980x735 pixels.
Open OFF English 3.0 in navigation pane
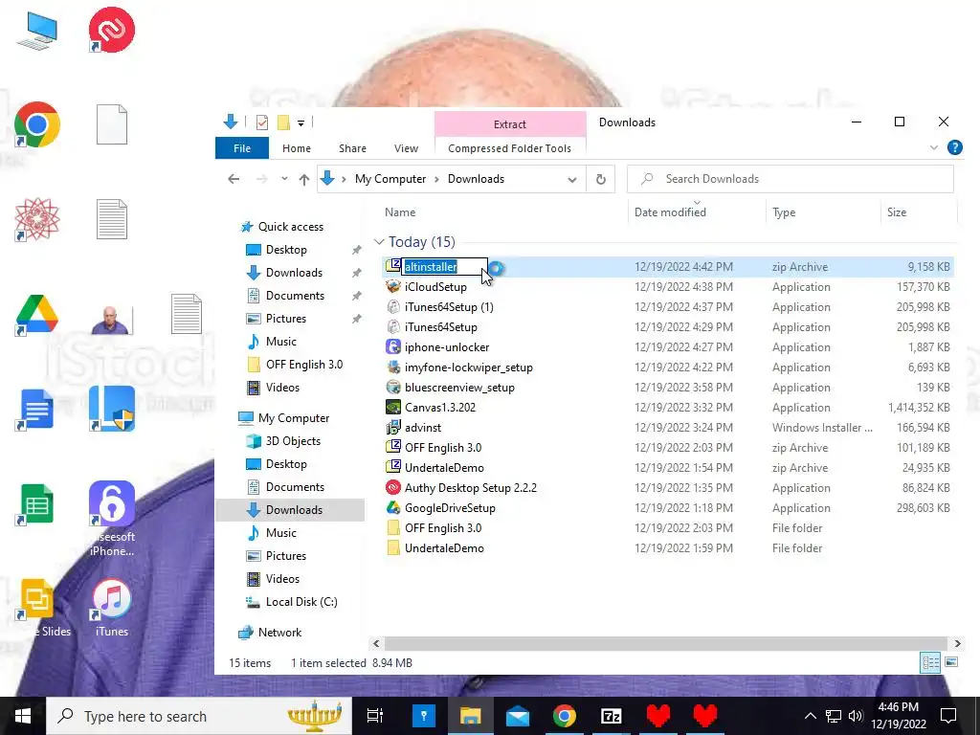tap(303, 365)
